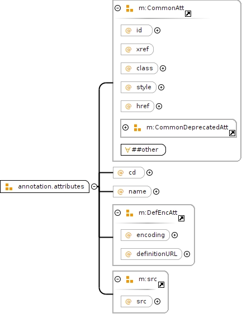Image resolution: width=242 pixels, height=314 pixels.
Task: Expand the definitionURL attribute details
Action: 187,254
